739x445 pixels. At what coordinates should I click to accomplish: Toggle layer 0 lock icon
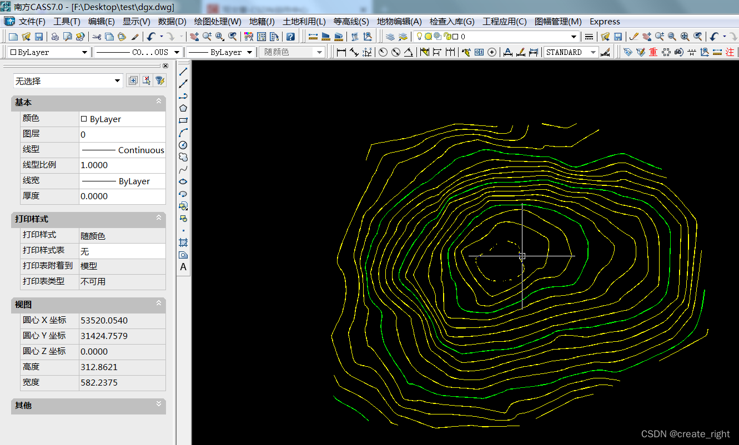pyautogui.click(x=447, y=37)
